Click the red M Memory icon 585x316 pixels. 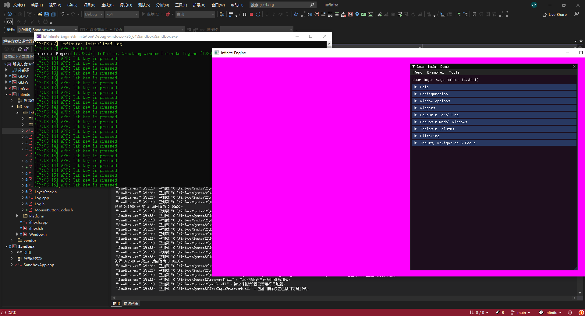350,14
